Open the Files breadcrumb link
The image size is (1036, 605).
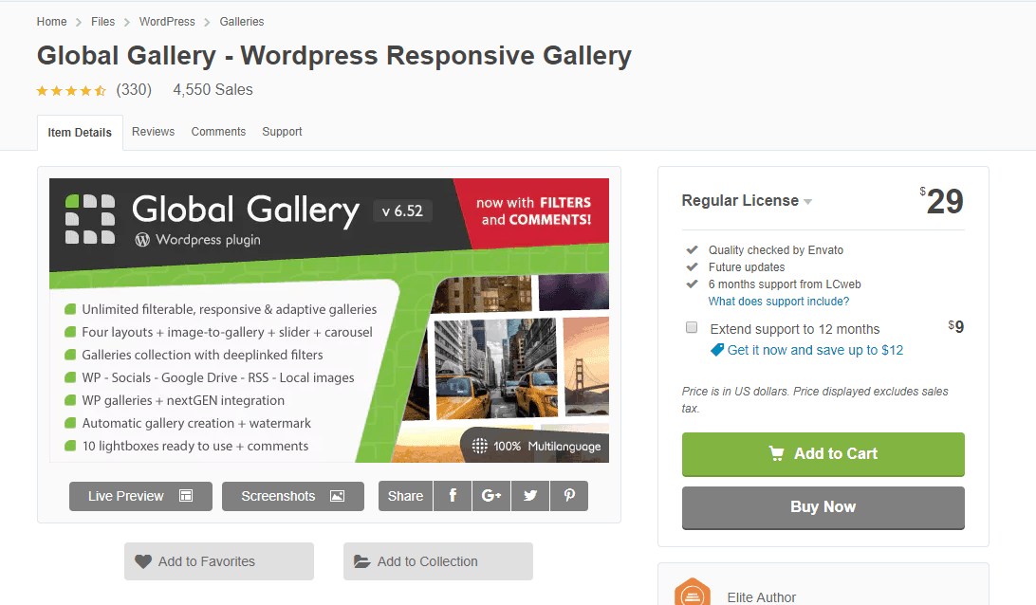click(103, 21)
